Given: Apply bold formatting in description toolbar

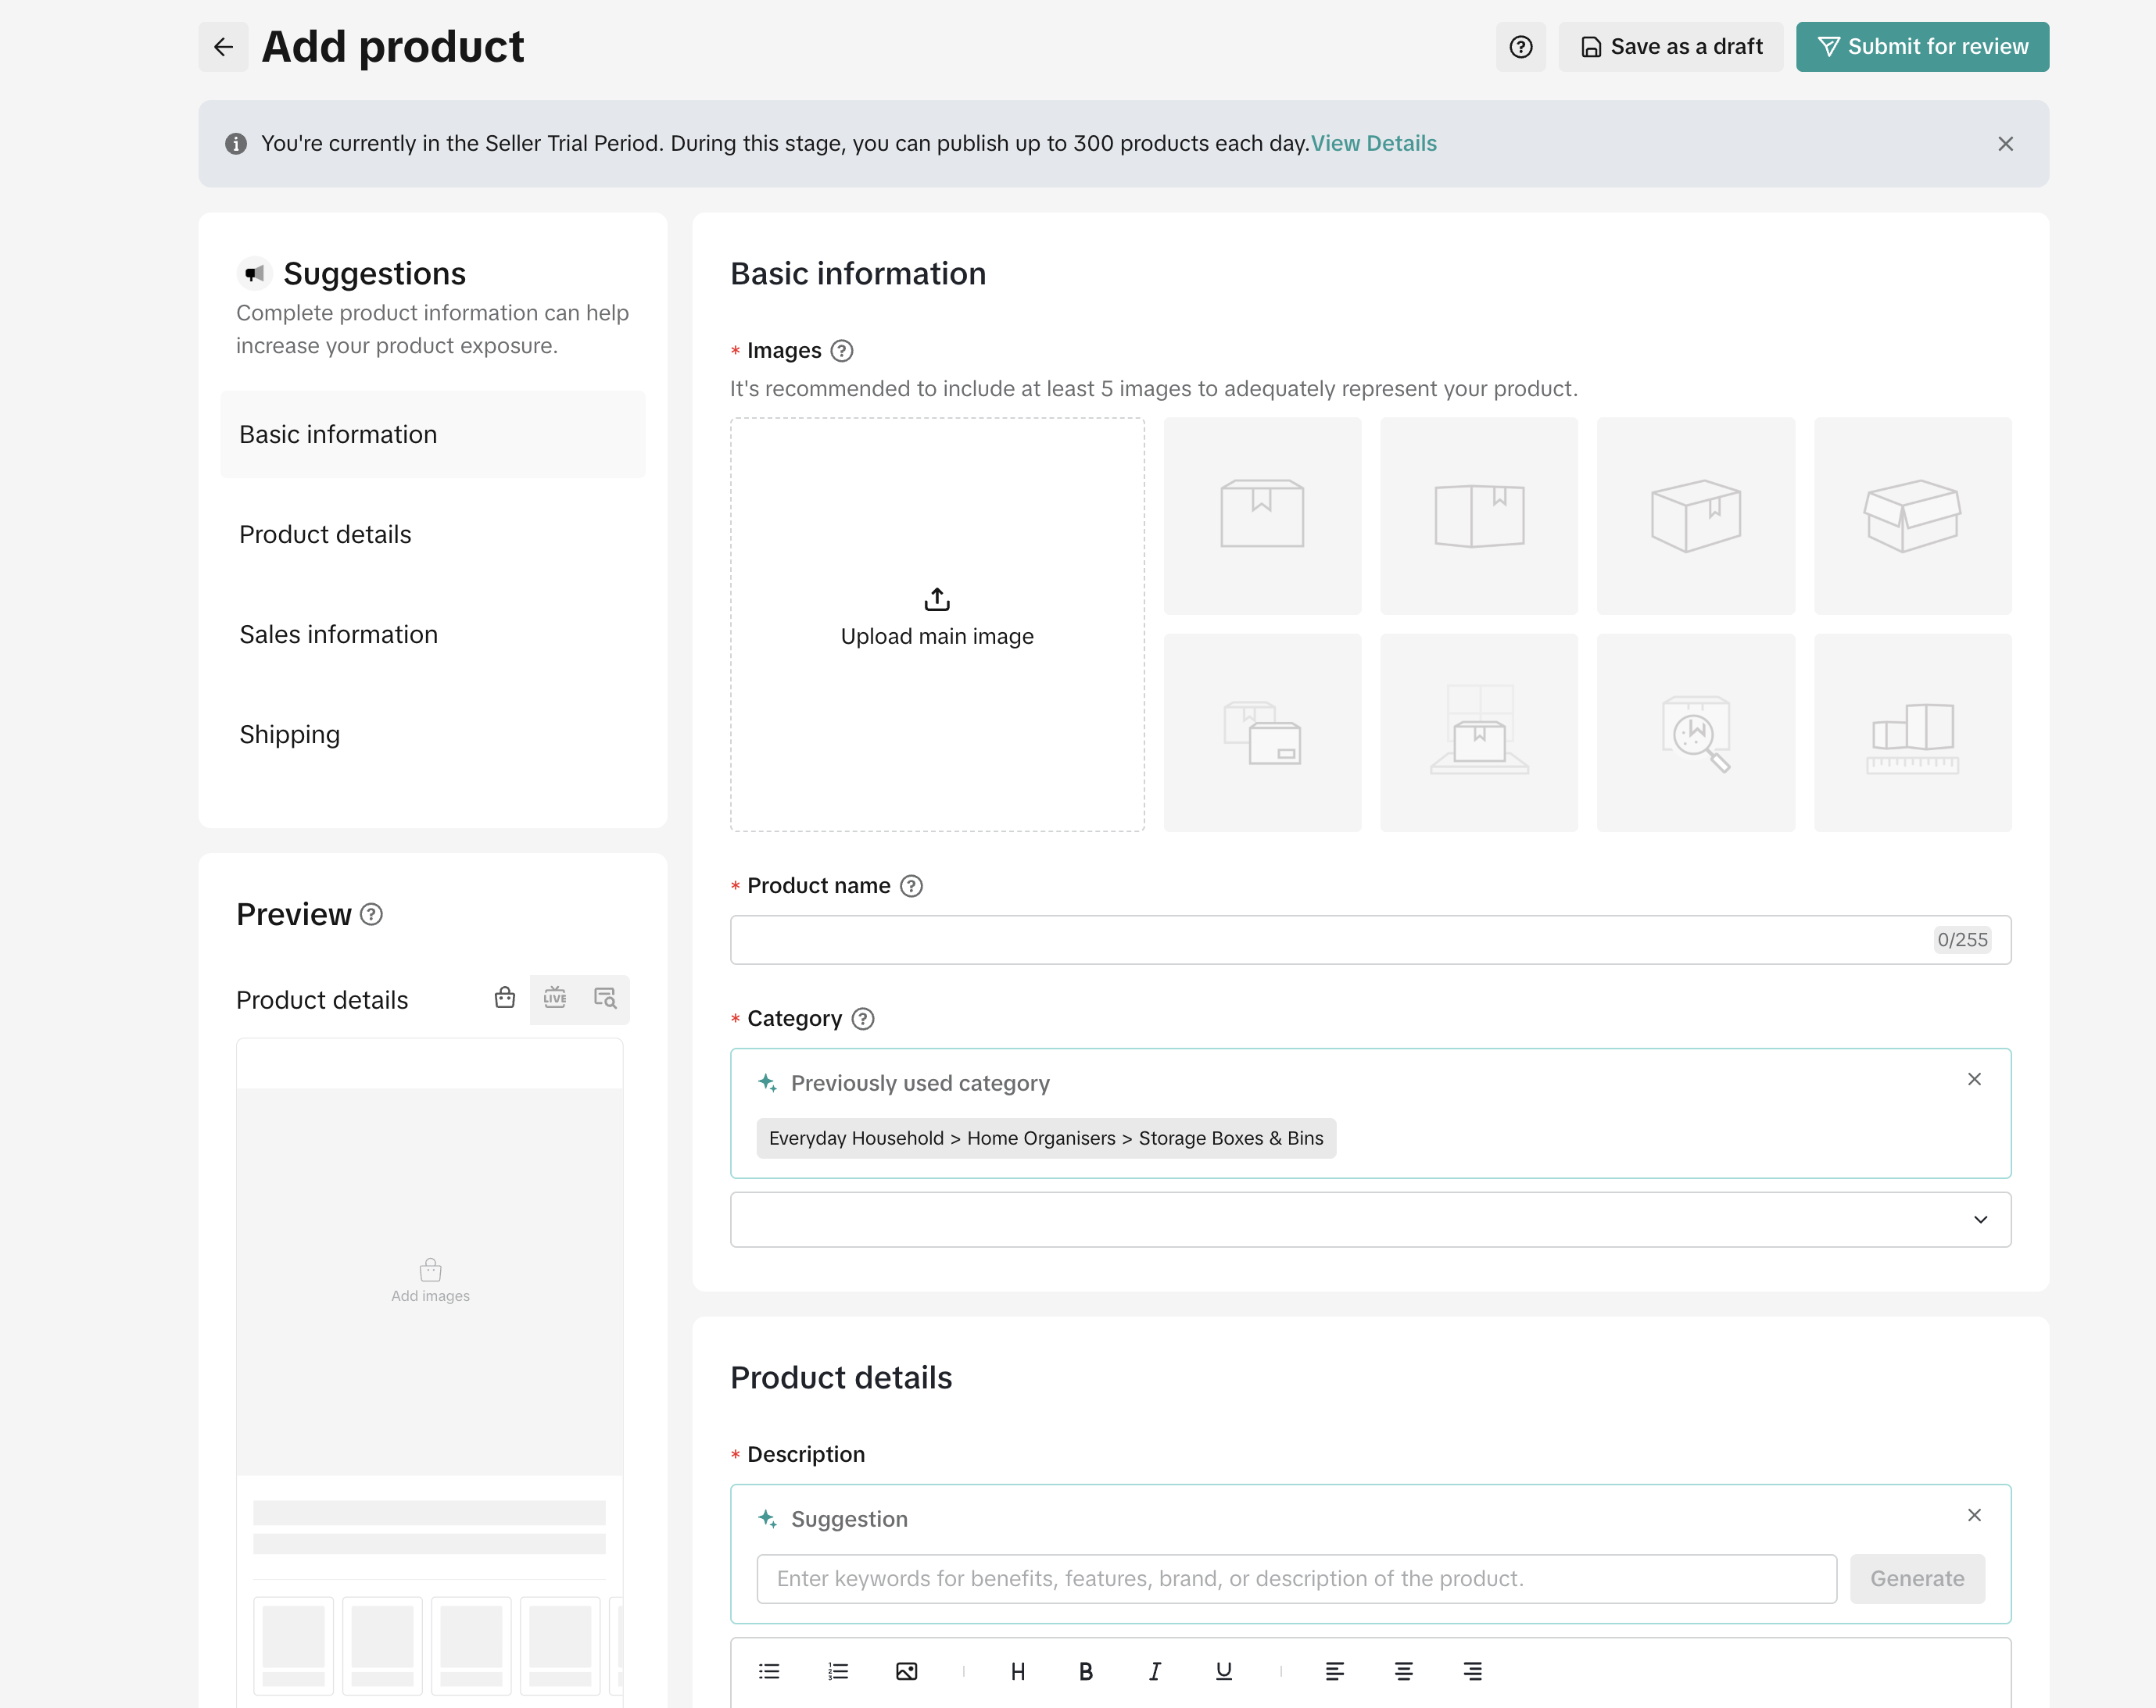Looking at the screenshot, I should coord(1085,1671).
